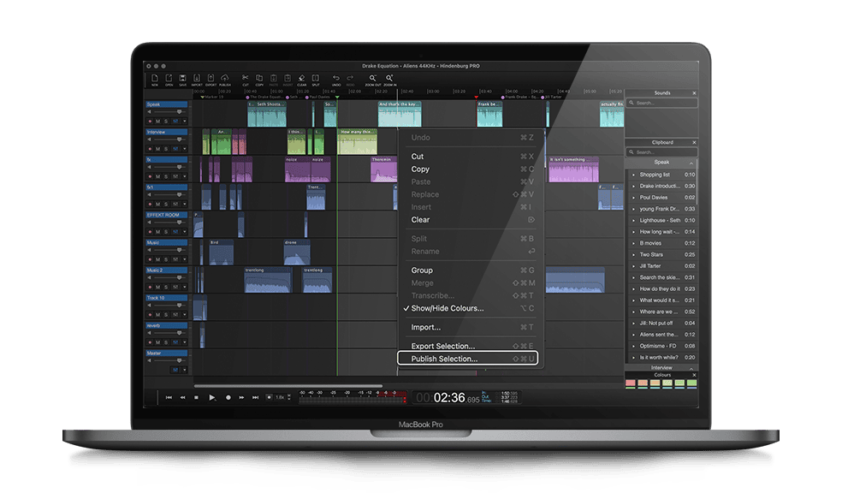Solo the Music track

click(x=166, y=259)
